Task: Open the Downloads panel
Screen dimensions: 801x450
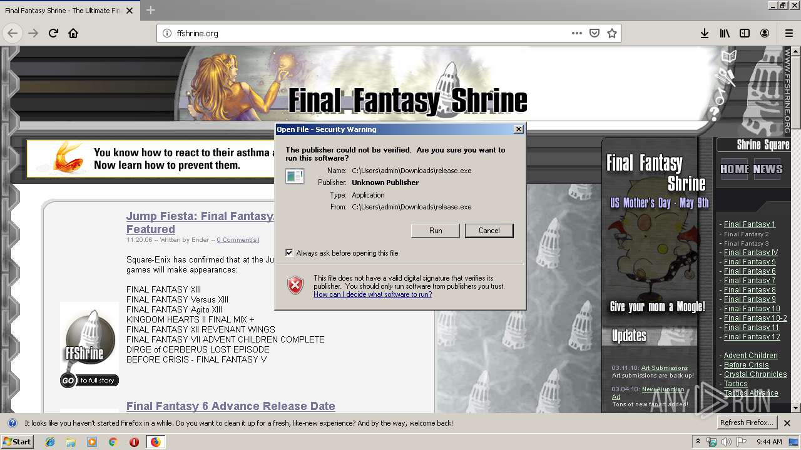Action: pos(705,33)
